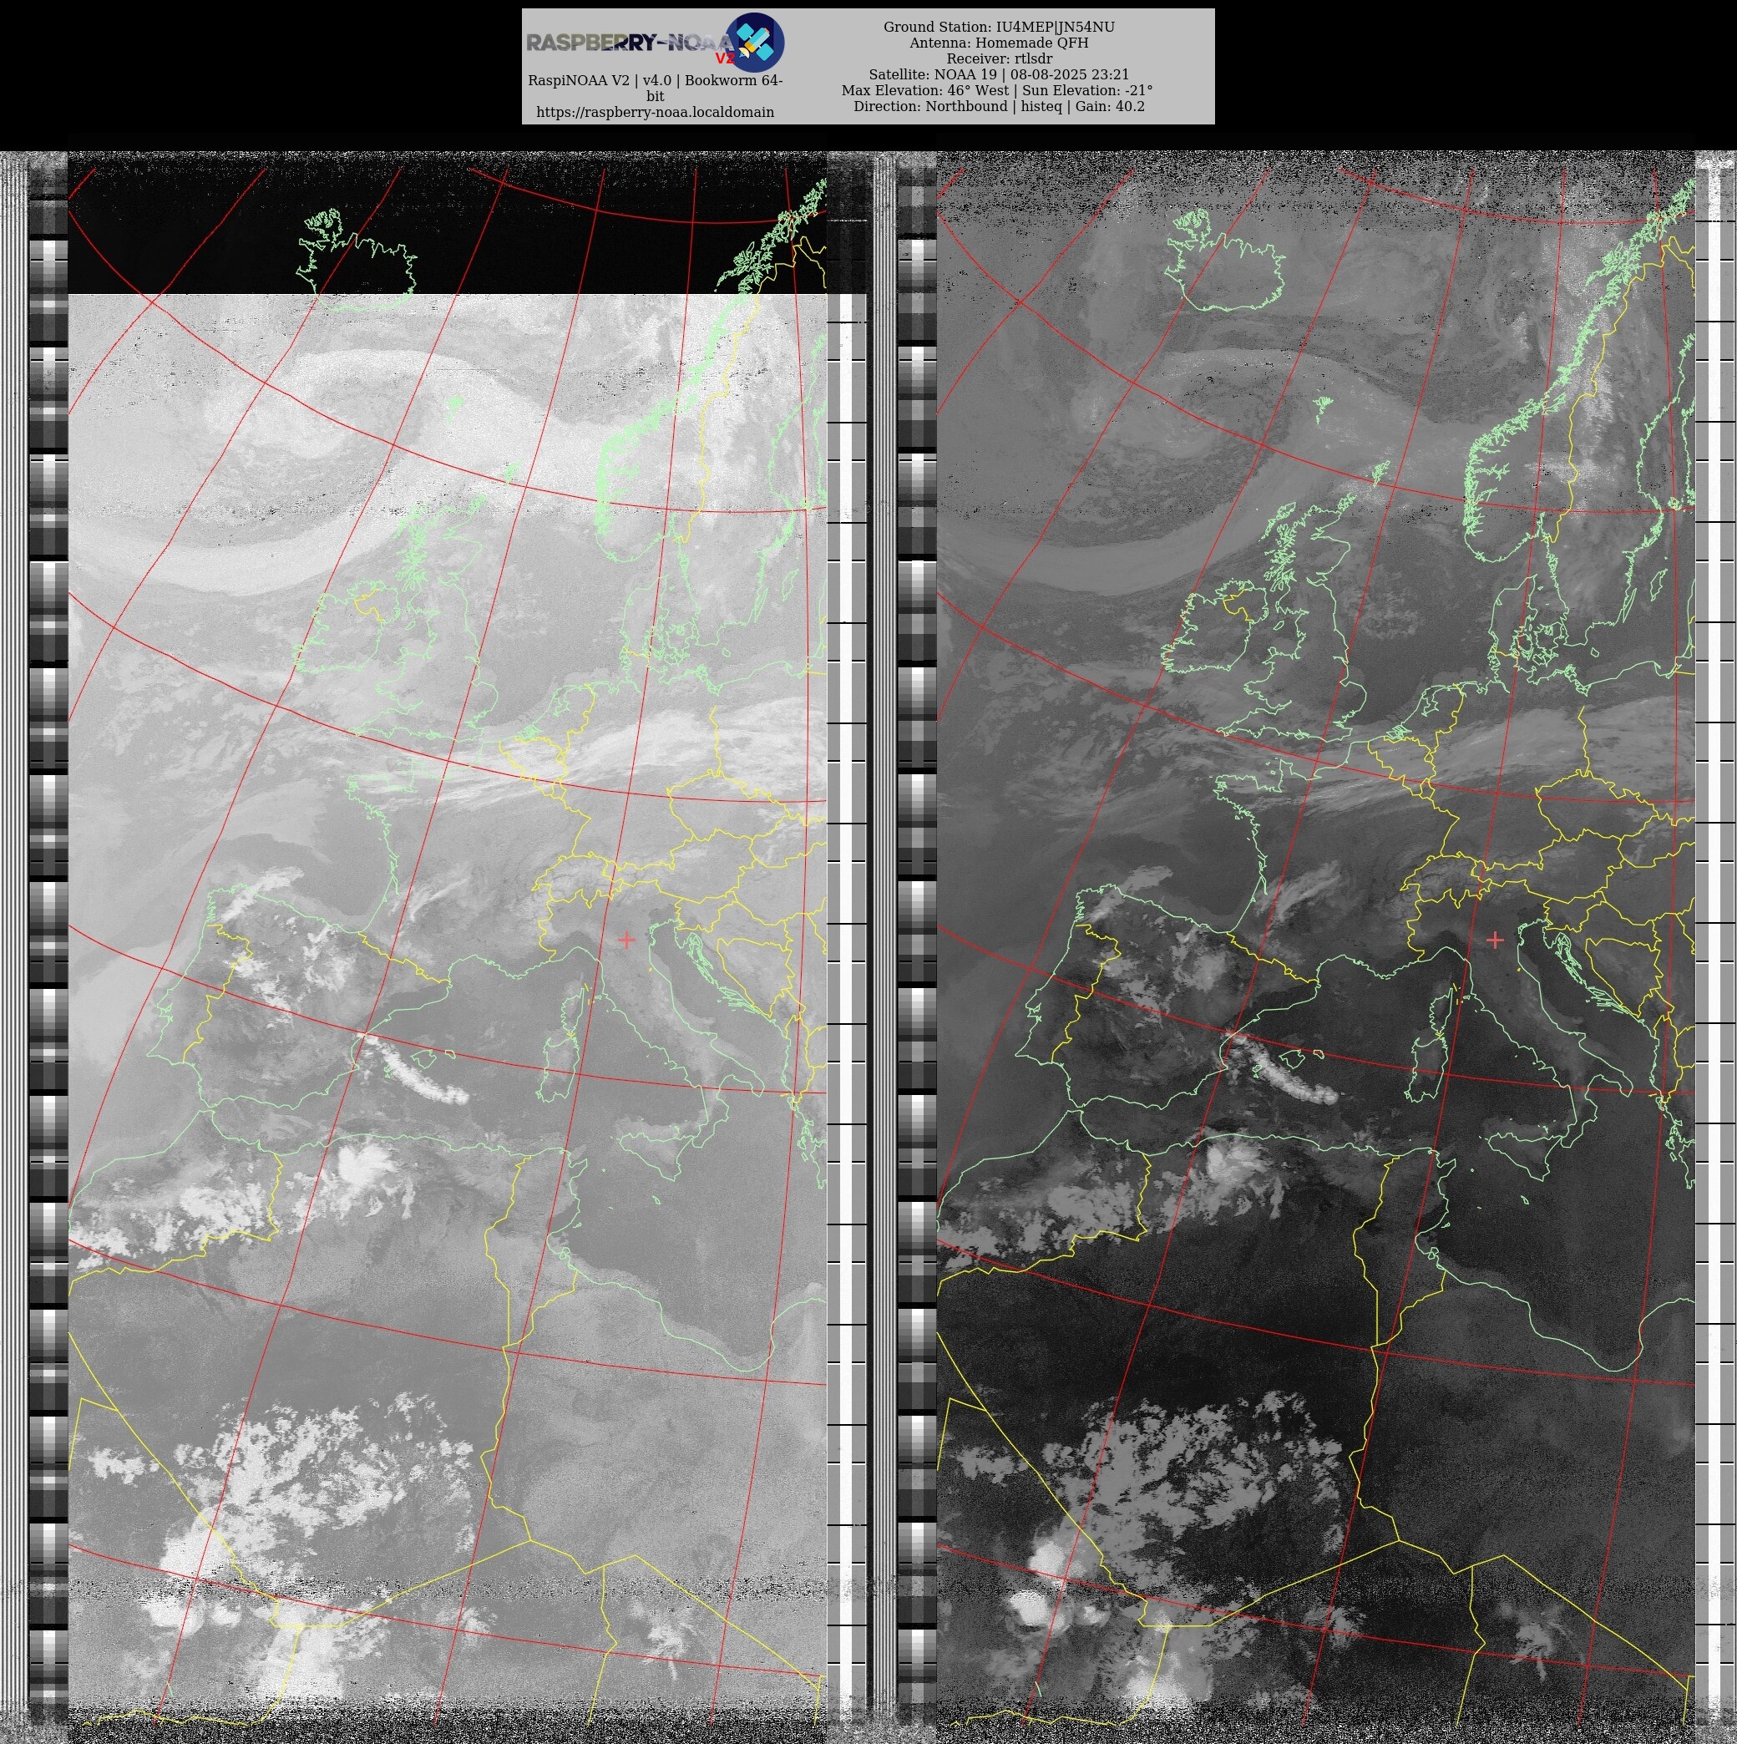Select the 'Max Elevation: 46° West' line

(x=997, y=90)
